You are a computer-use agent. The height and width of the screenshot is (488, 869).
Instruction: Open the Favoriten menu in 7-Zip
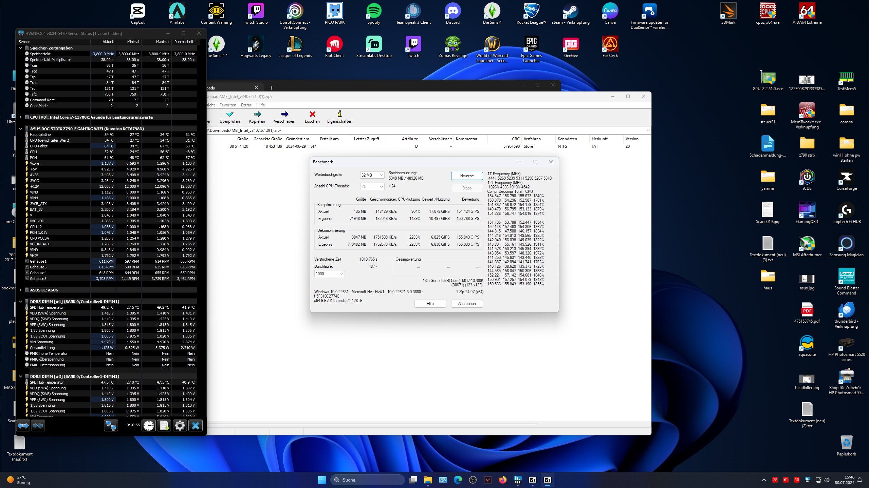(x=227, y=105)
